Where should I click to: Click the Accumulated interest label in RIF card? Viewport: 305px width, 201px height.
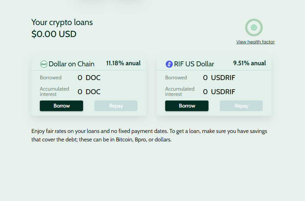[x=180, y=92]
